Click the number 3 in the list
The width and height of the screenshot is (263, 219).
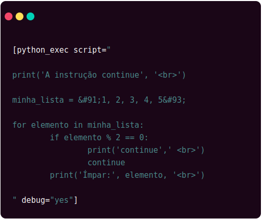[x=132, y=100]
